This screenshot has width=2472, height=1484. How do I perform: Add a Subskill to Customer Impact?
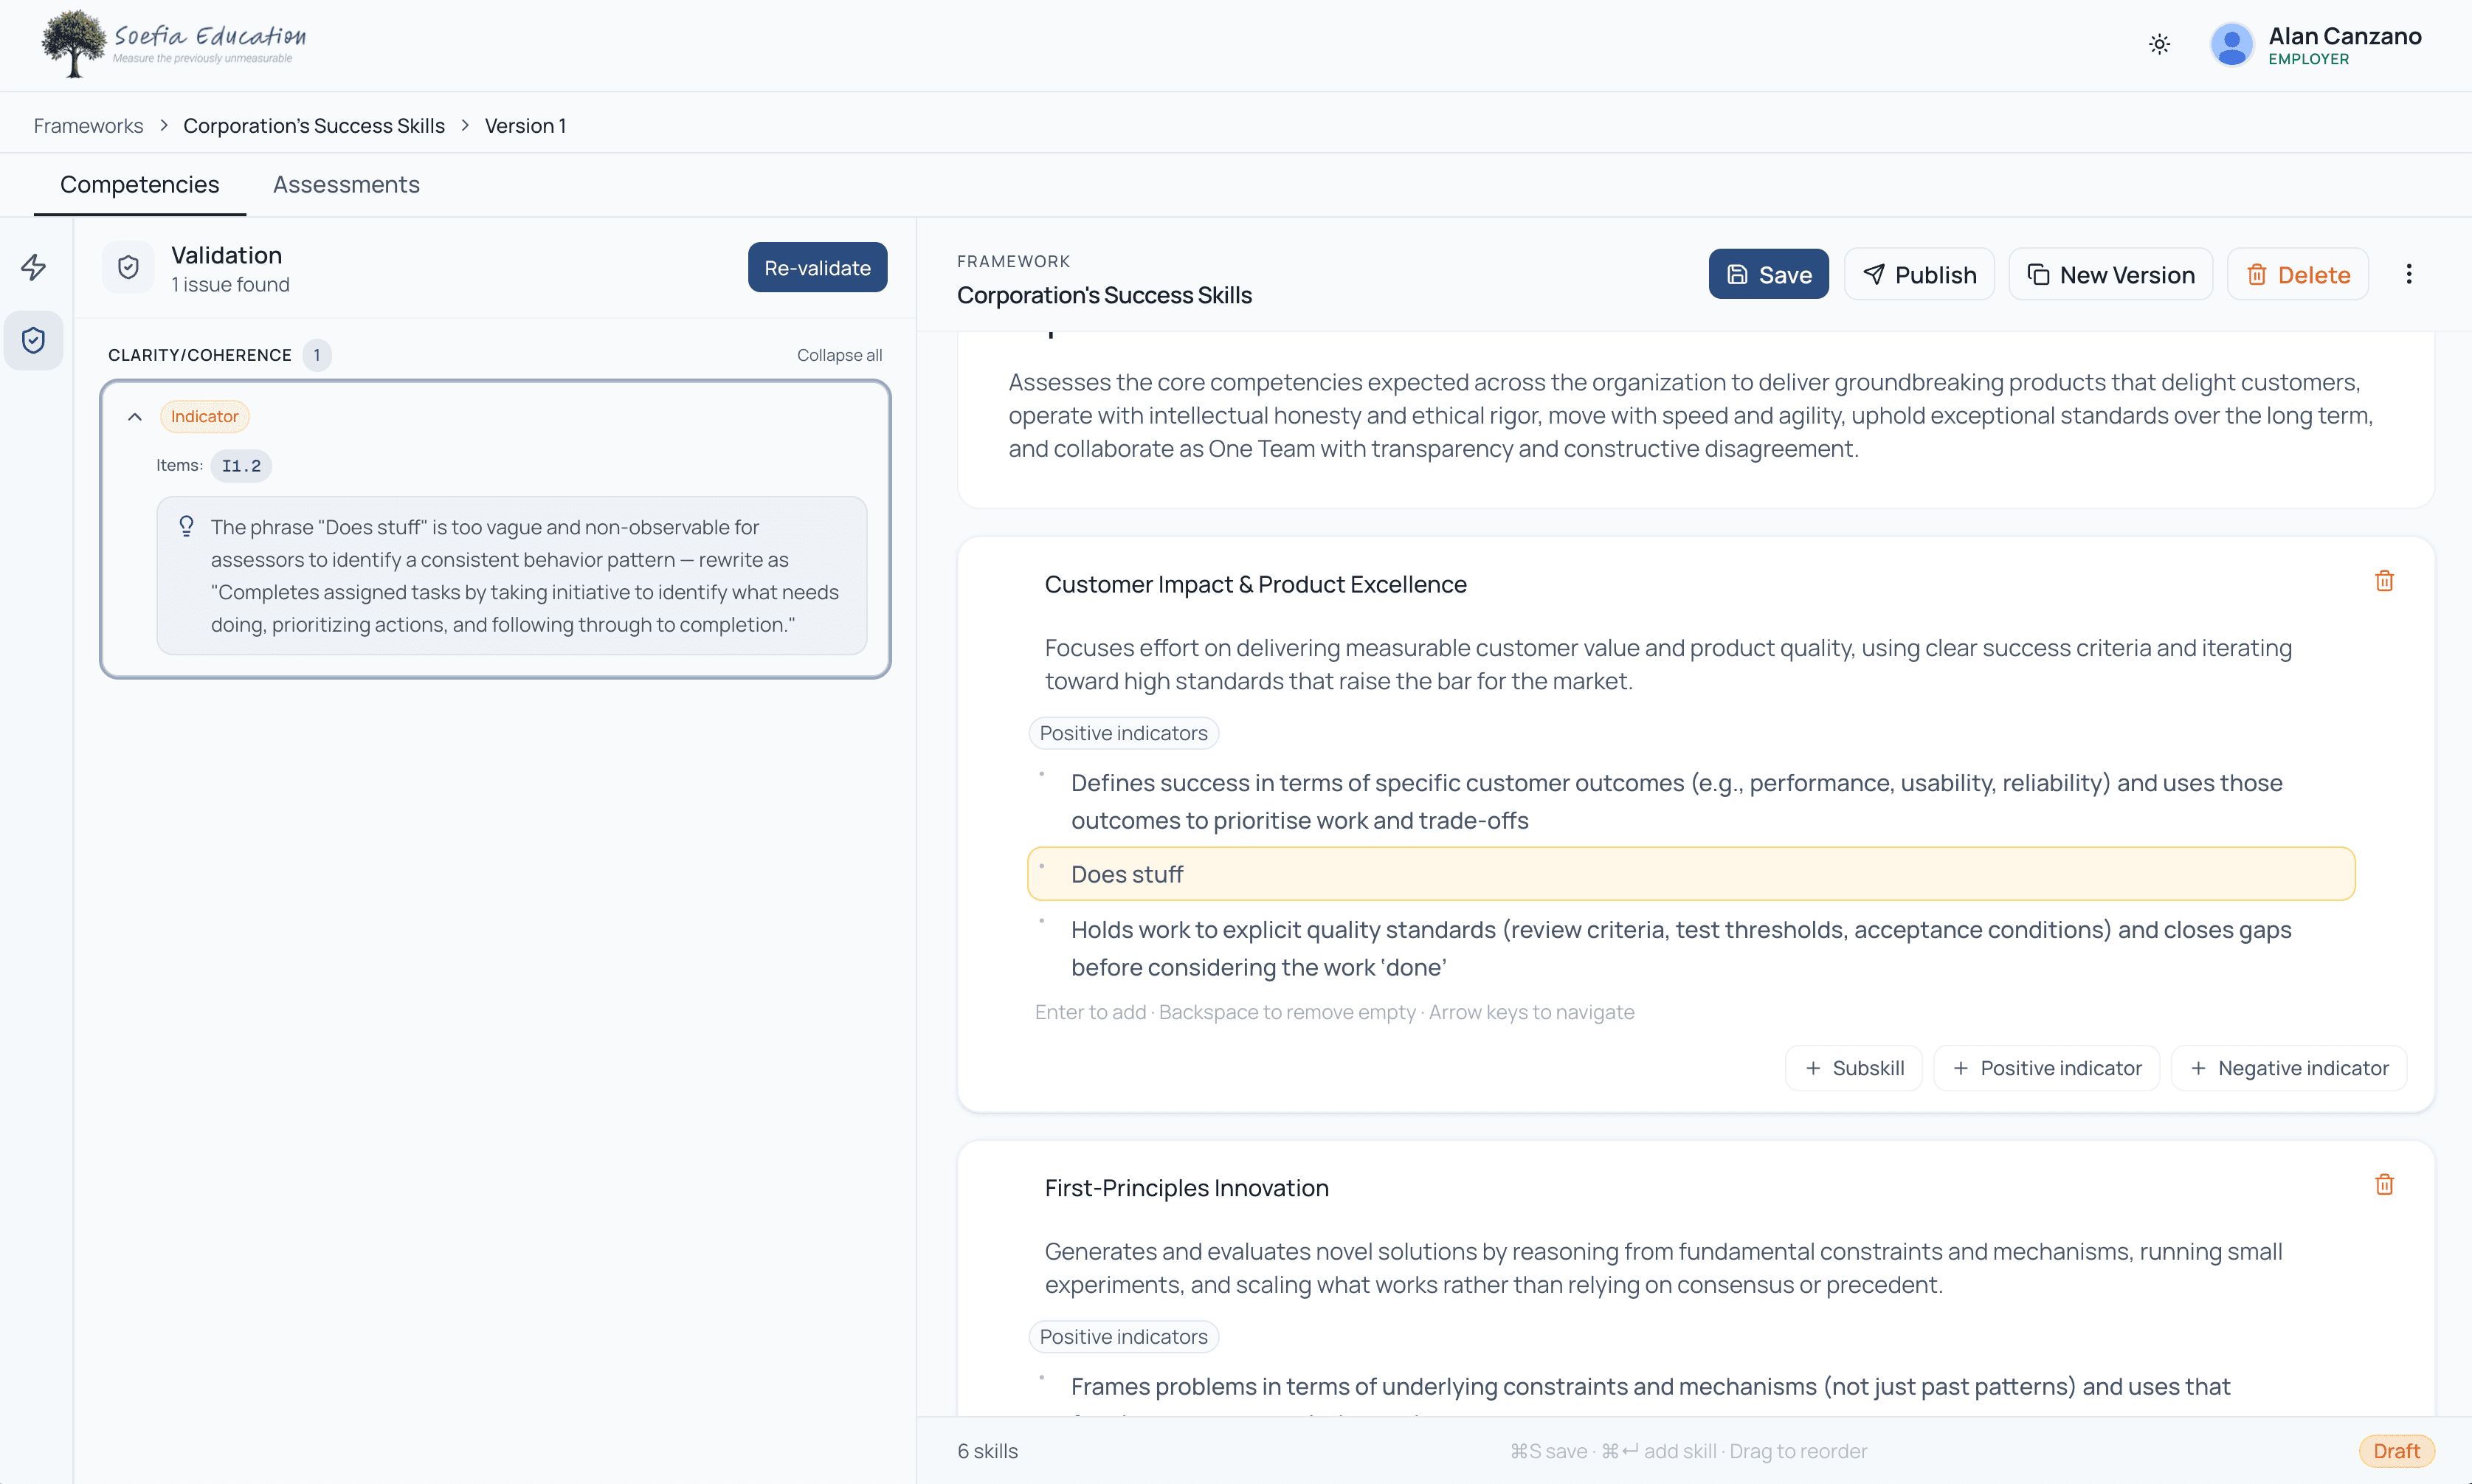[x=1854, y=1068]
